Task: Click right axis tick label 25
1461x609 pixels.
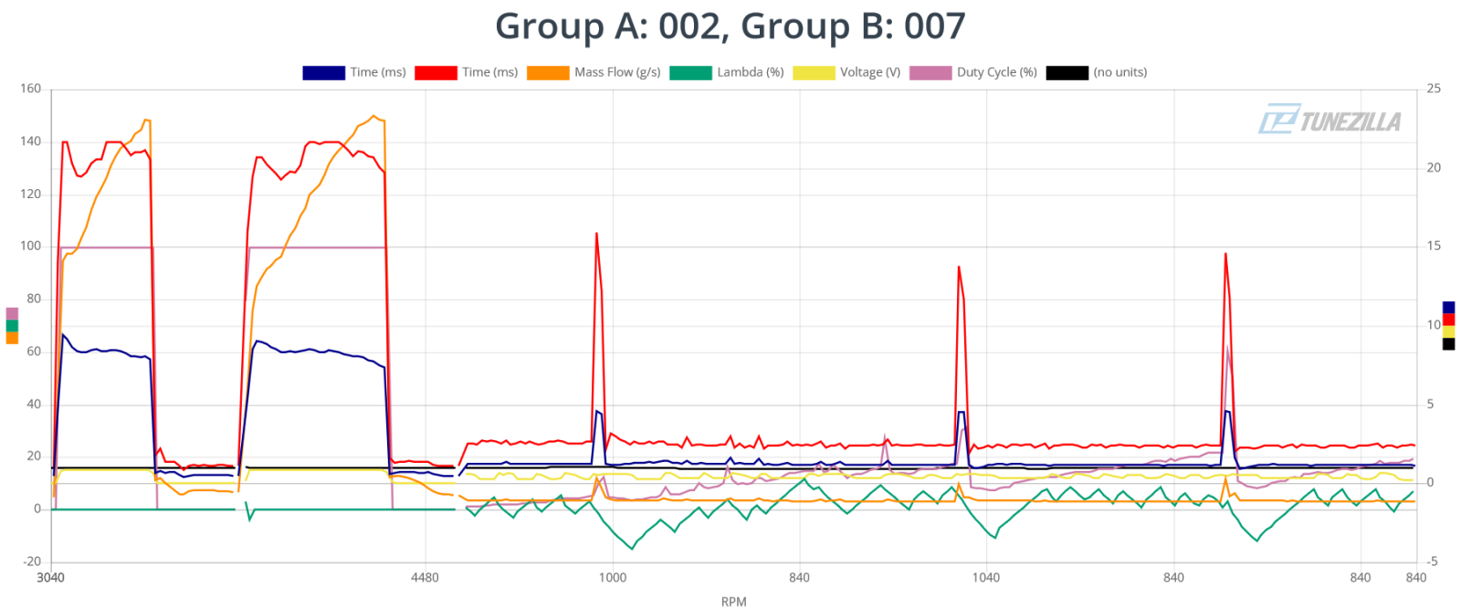Action: tap(1434, 89)
